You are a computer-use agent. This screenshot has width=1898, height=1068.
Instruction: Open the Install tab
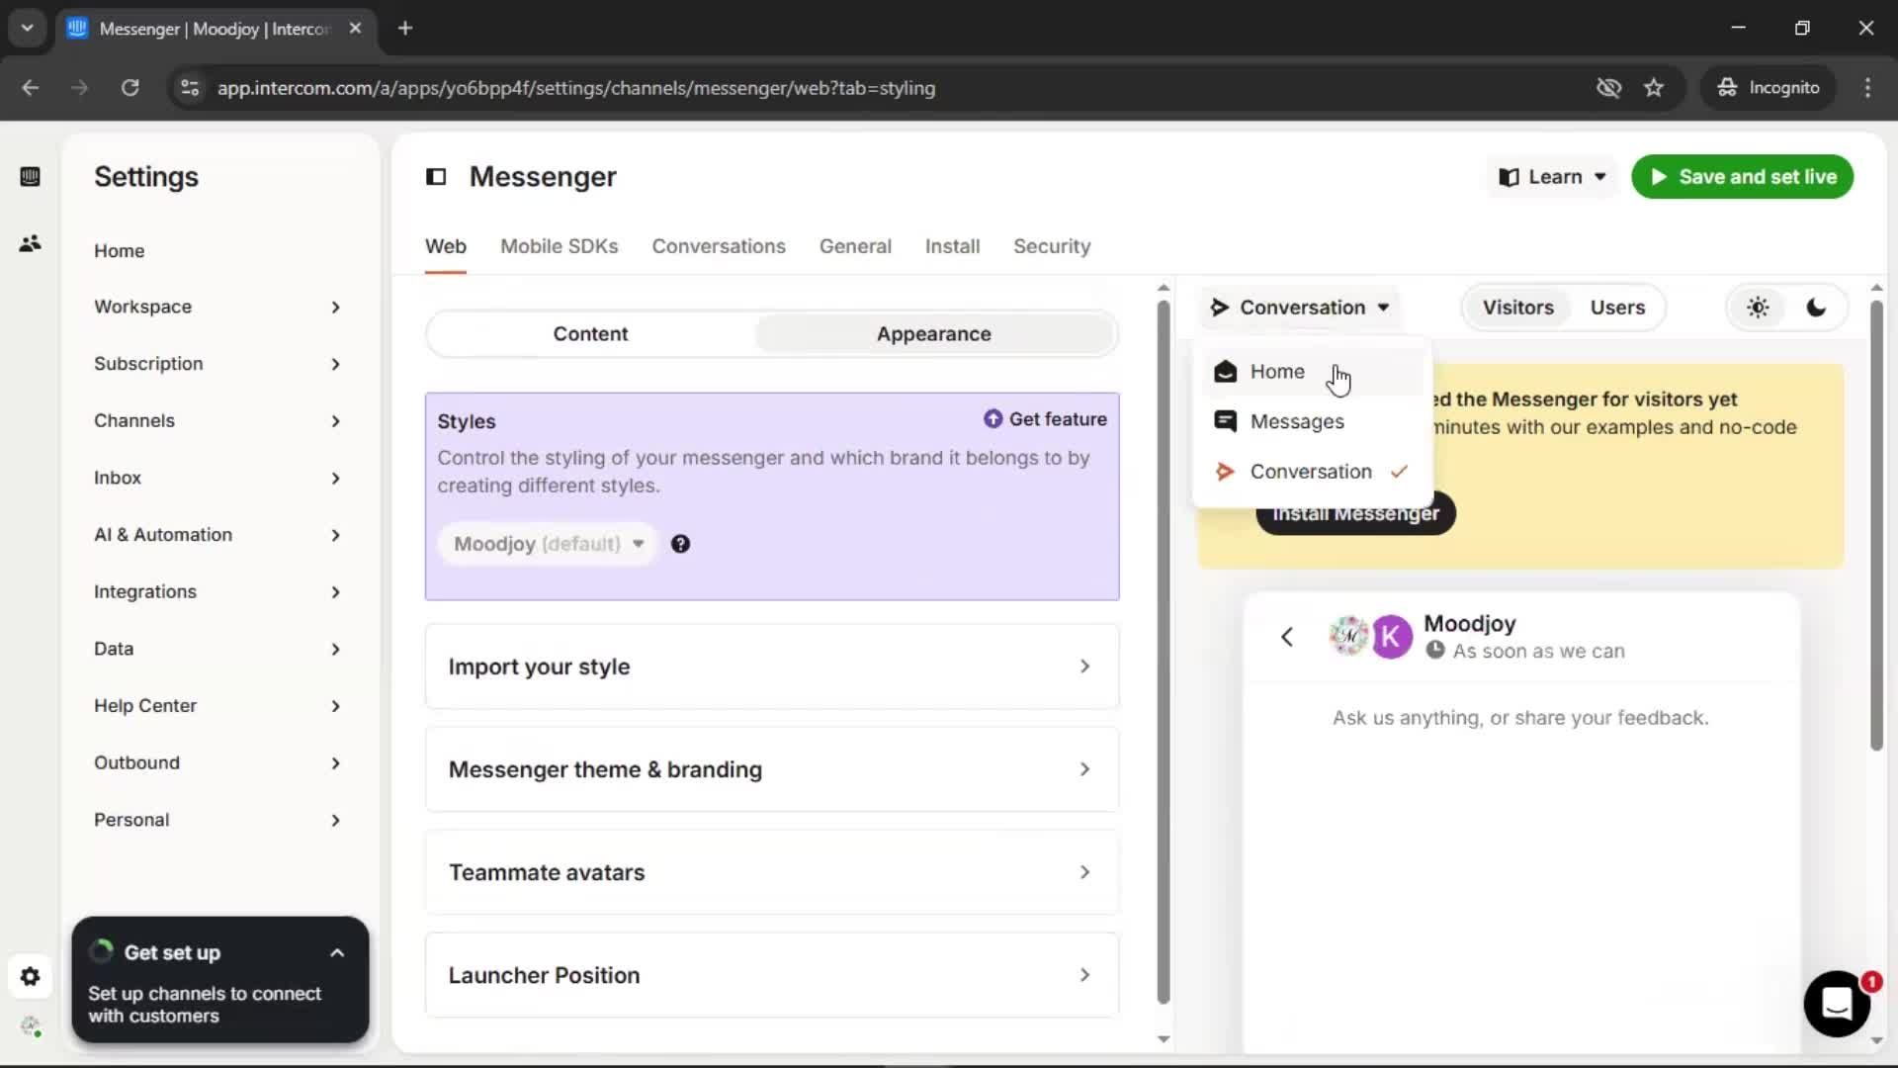tap(952, 246)
